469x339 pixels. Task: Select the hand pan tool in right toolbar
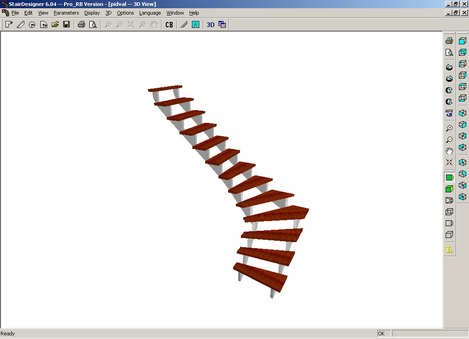(449, 151)
